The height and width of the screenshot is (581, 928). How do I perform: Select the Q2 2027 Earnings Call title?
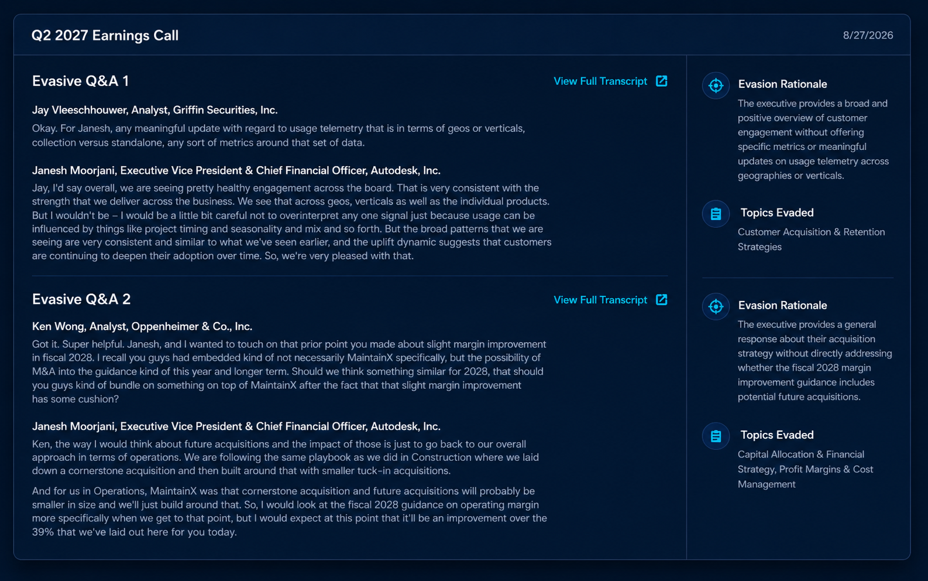105,35
